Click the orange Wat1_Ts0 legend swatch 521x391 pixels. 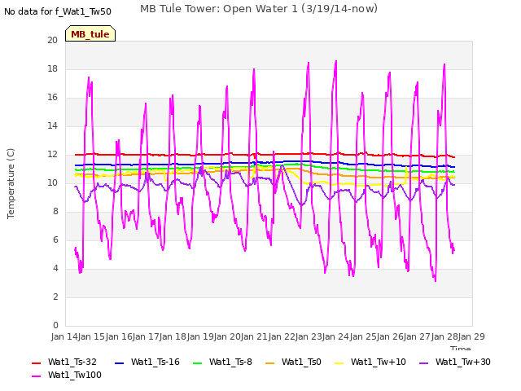tap(269, 362)
